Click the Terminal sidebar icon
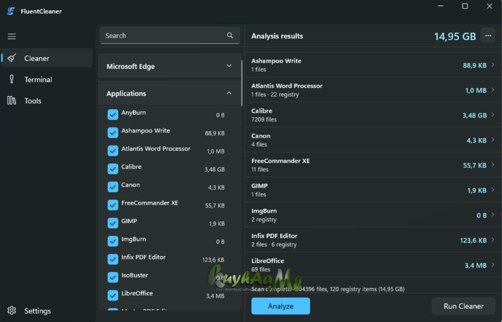Viewport: 502px width, 322px height. point(12,79)
